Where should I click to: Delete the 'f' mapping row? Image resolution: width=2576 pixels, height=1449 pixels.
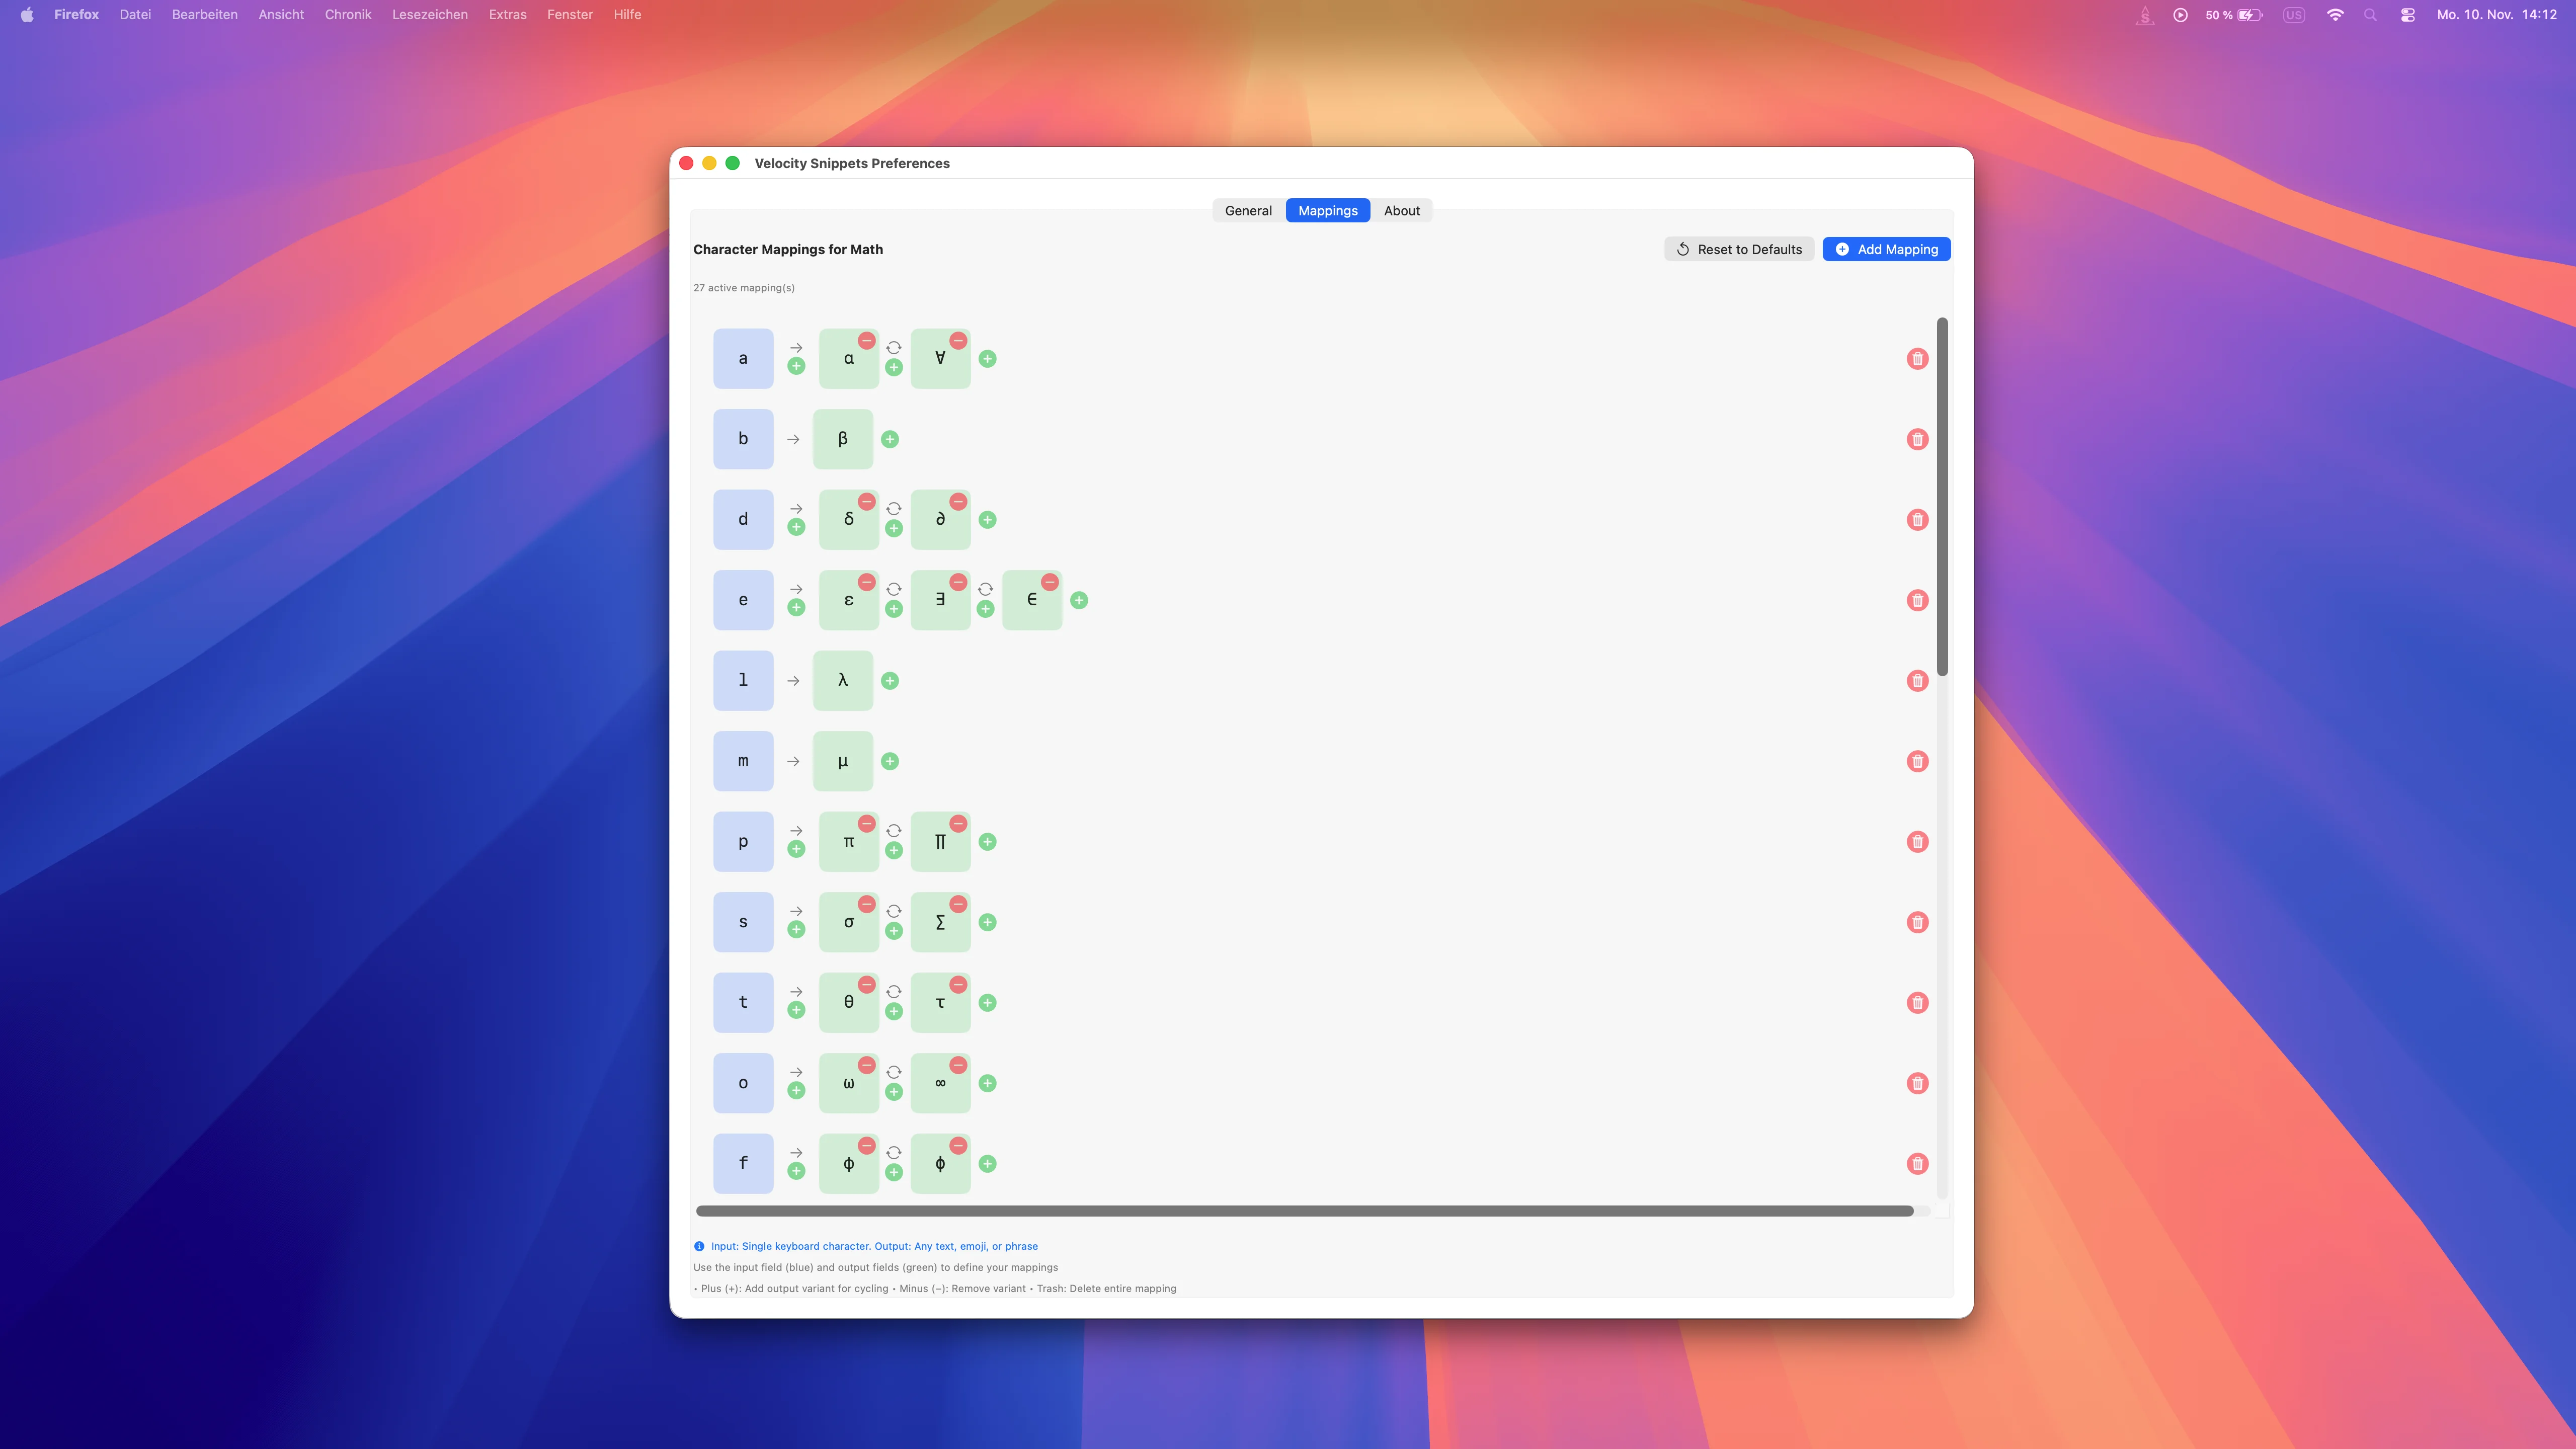point(1917,1164)
